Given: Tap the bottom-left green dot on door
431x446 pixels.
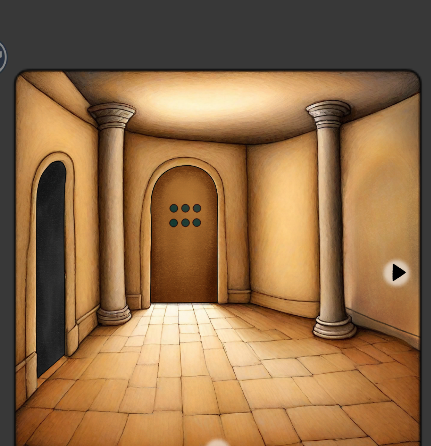Looking at the screenshot, I should coord(174,223).
